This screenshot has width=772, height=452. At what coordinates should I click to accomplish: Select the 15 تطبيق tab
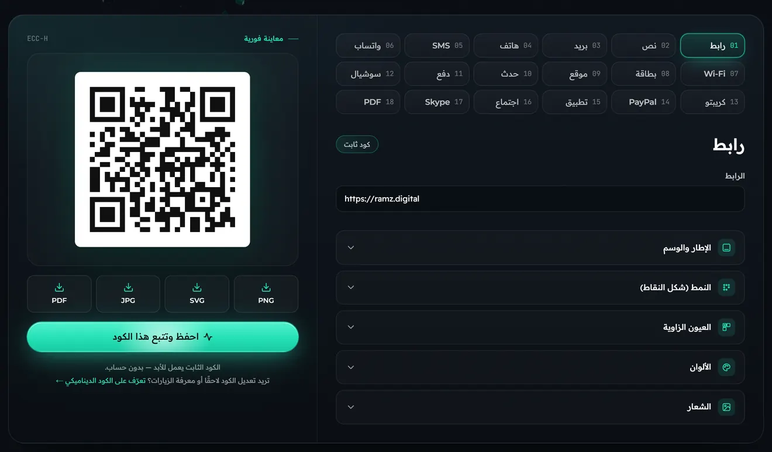click(575, 102)
